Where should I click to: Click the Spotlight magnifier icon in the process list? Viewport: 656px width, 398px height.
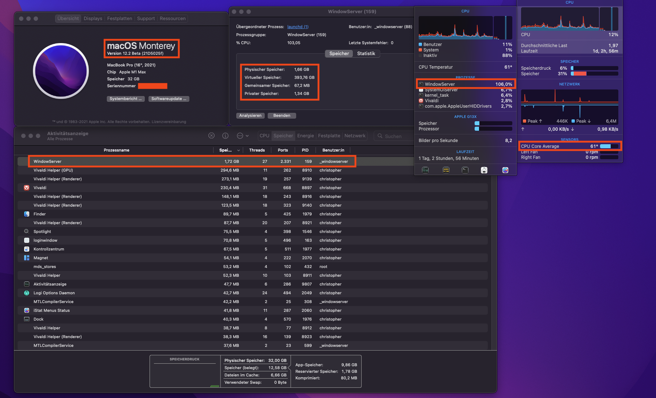[27, 231]
